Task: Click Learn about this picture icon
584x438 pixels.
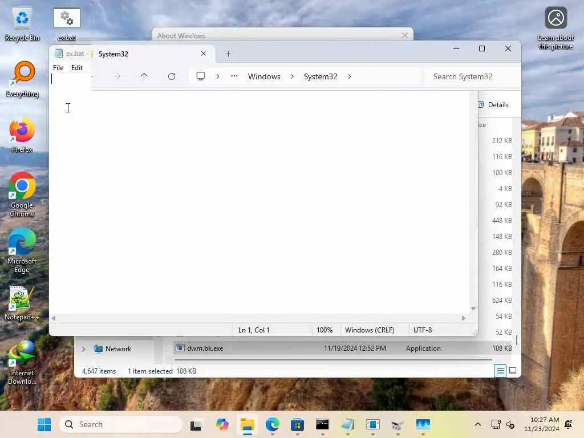Action: 555,29
